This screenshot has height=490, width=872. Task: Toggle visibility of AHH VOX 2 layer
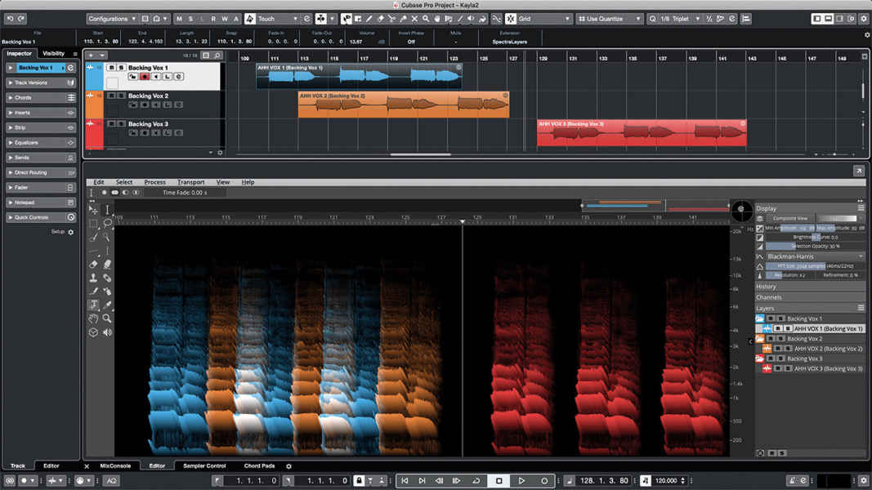(776, 348)
